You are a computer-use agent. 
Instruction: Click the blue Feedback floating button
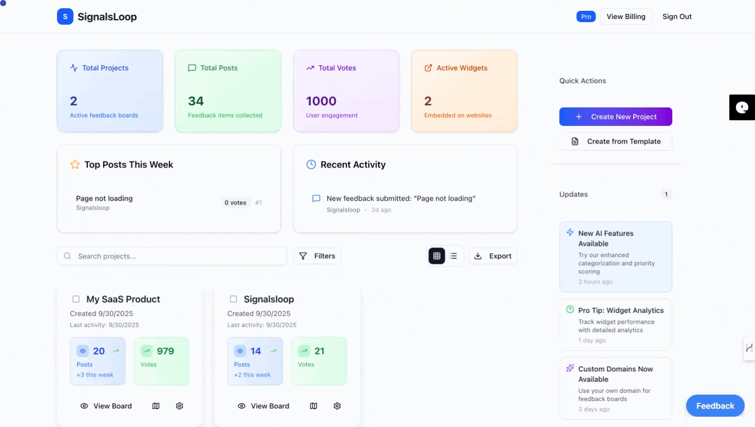(715, 406)
